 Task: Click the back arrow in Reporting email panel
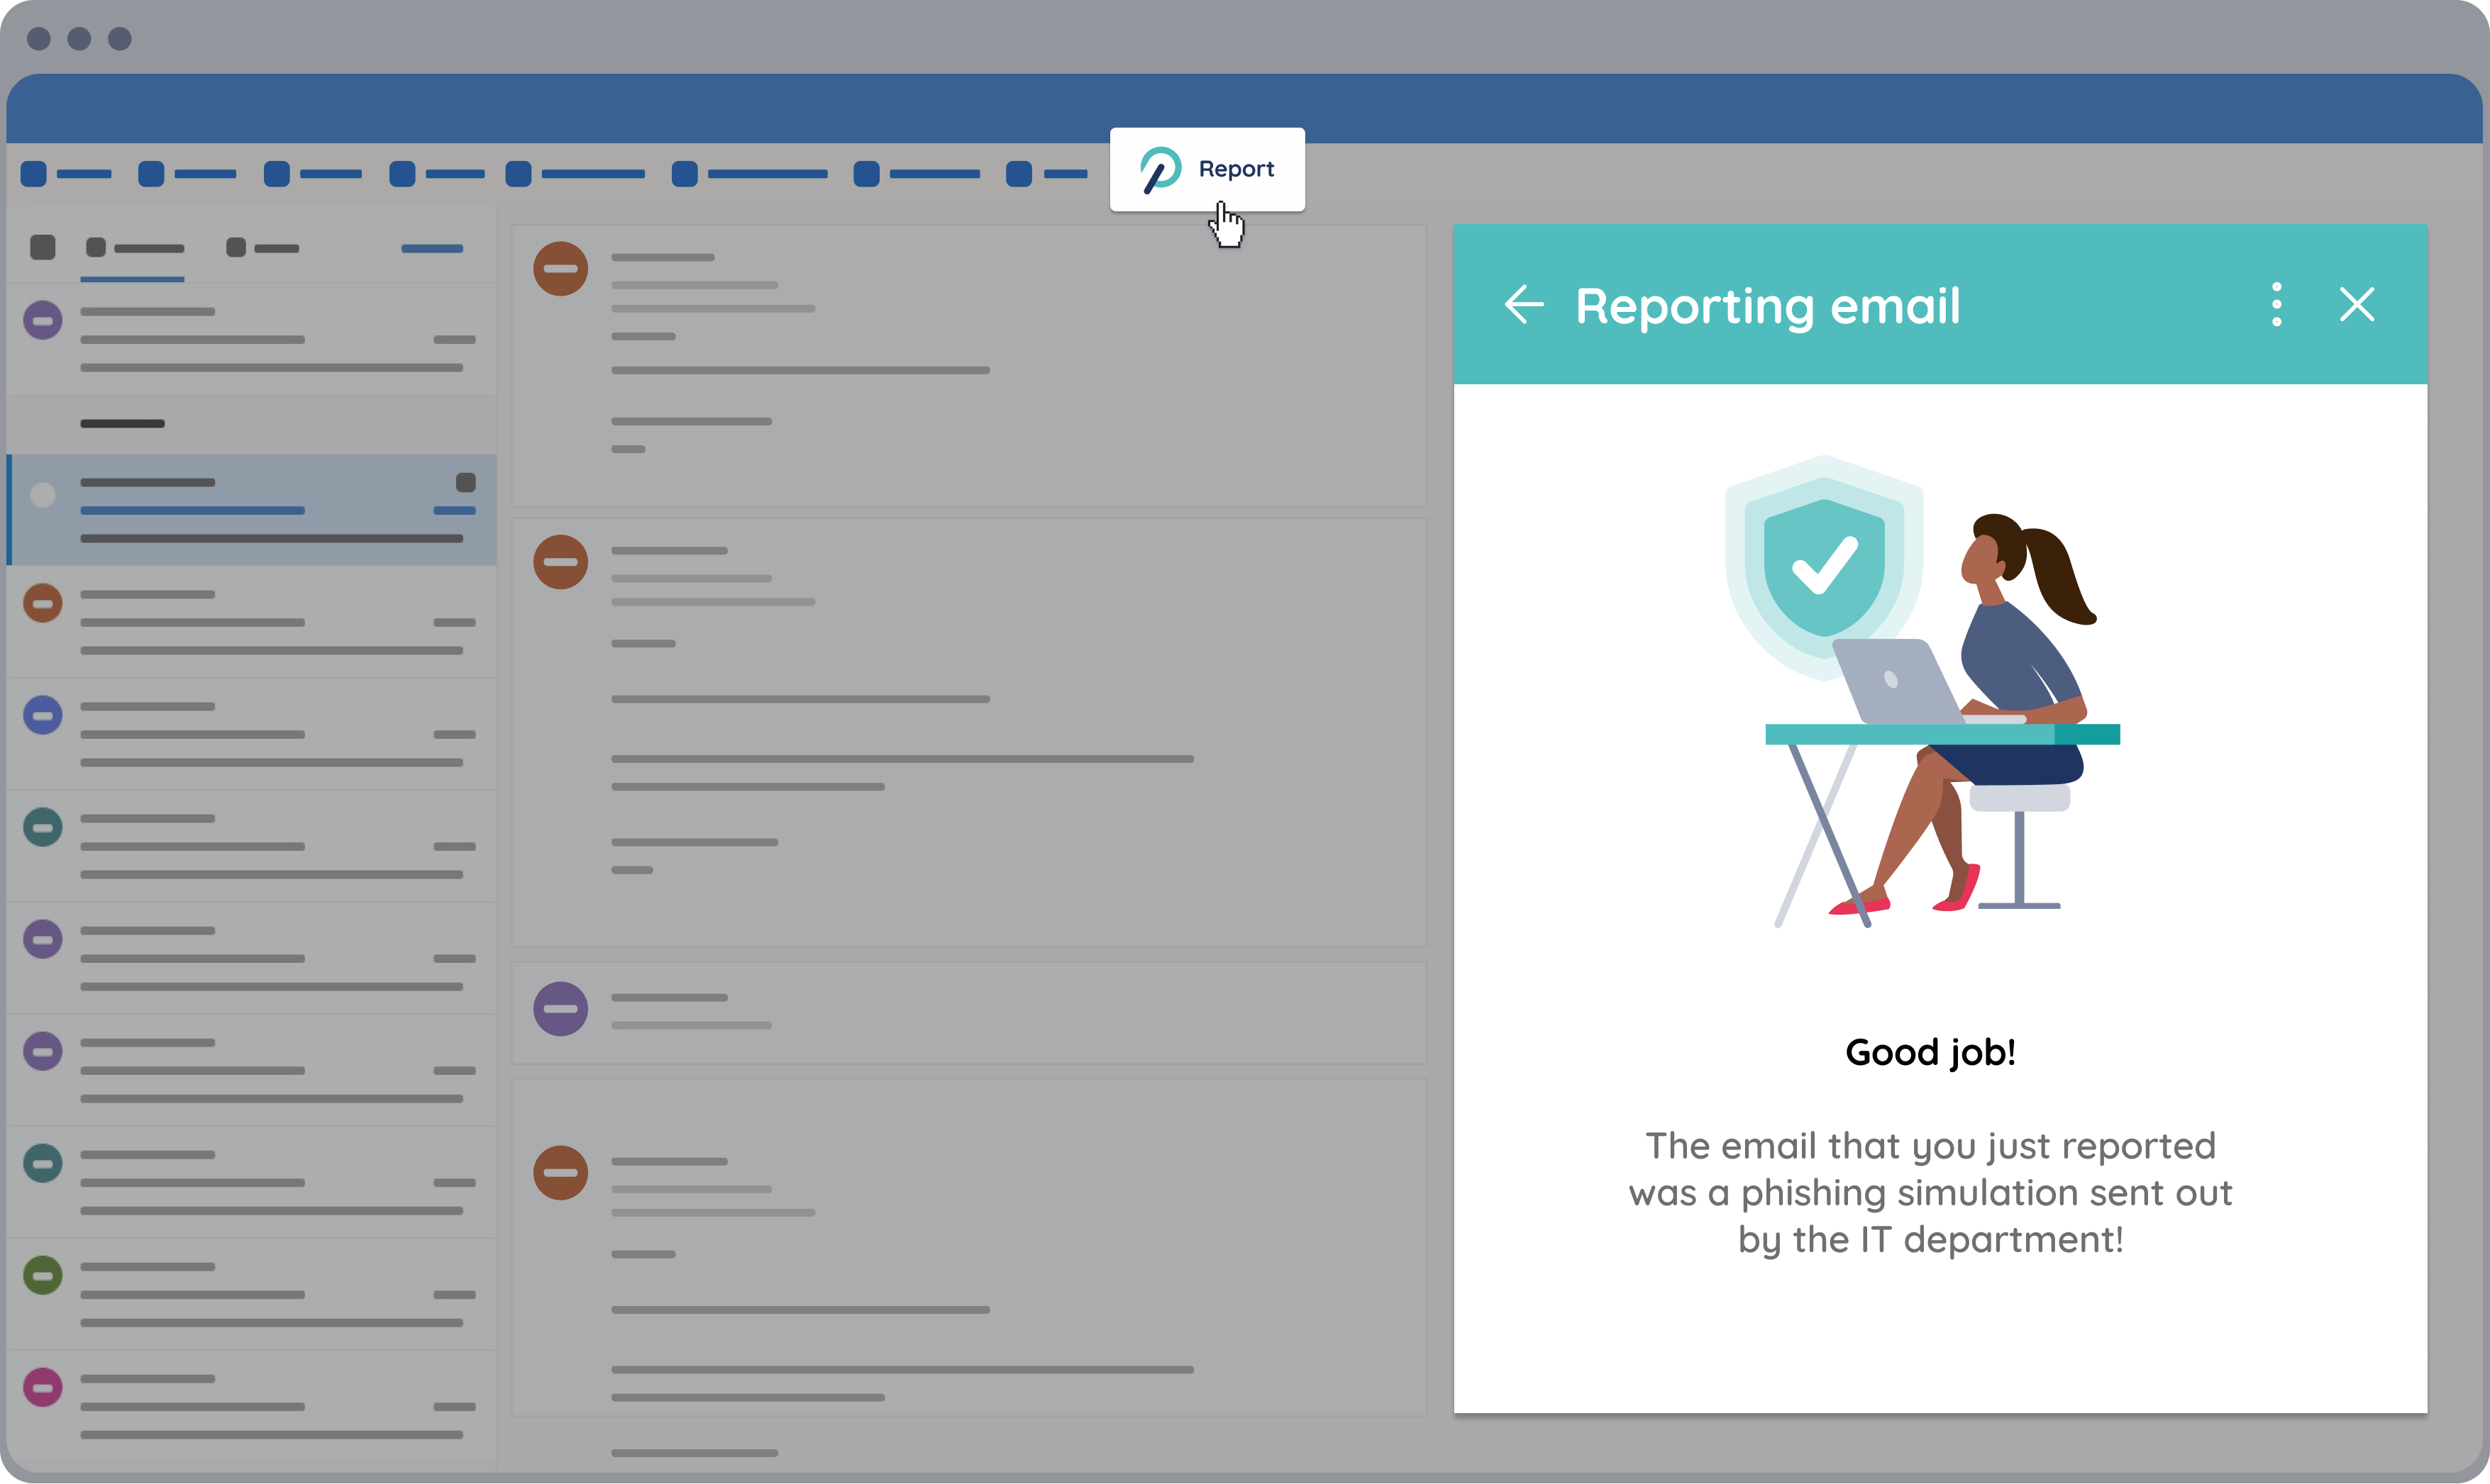pyautogui.click(x=1524, y=305)
